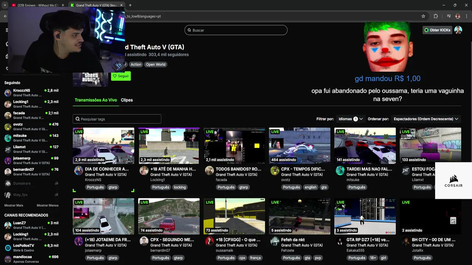Open the Fehzete stream thumbnail
The width and height of the screenshot is (472, 265).
(299, 216)
